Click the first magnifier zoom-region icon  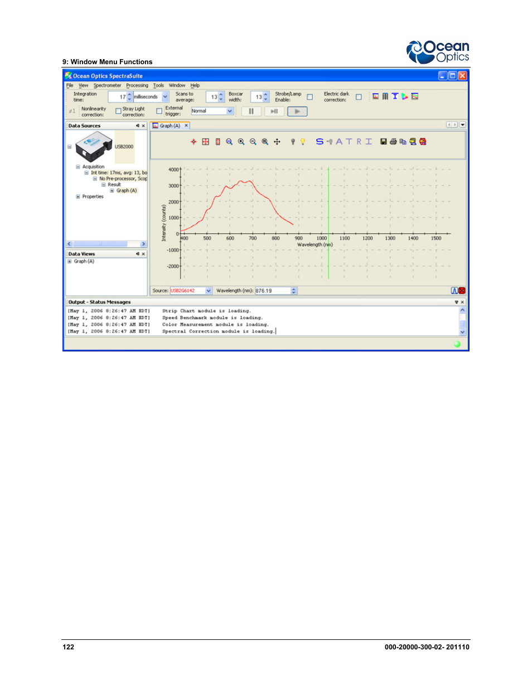[229, 142]
